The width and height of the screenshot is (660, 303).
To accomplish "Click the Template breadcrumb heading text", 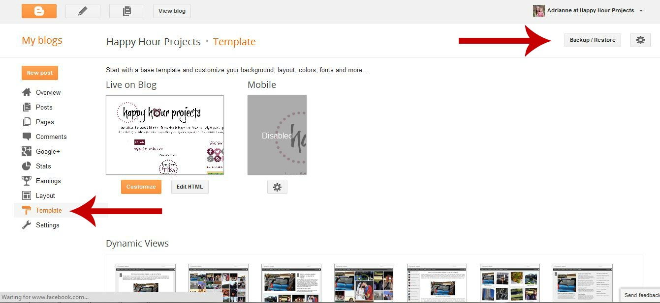I will (234, 42).
